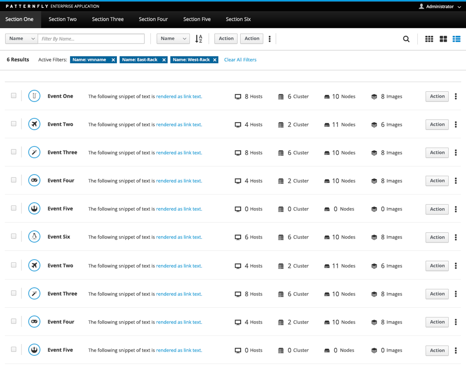Image resolution: width=466 pixels, height=367 pixels.
Task: Check the second Event Two row checkbox
Action: tap(14, 265)
